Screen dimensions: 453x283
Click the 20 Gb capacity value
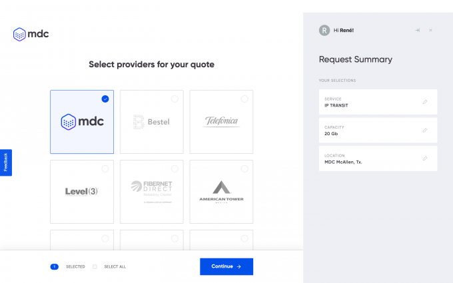point(331,134)
